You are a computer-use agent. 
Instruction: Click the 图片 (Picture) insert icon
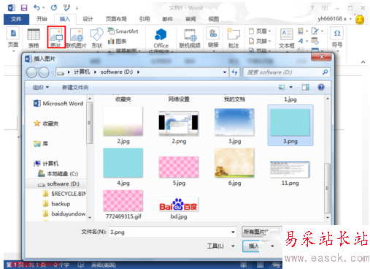[x=56, y=37]
